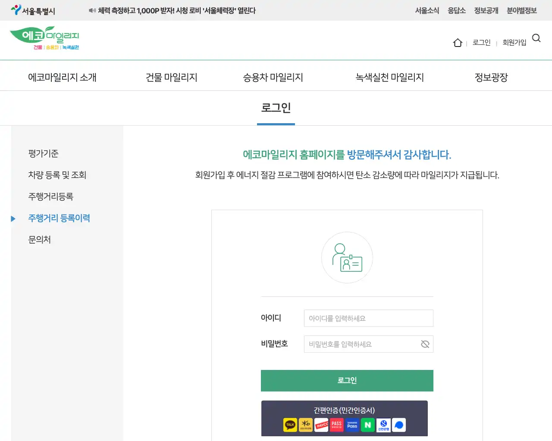
Task: Click the speaker announcement icon
Action: pos(92,10)
